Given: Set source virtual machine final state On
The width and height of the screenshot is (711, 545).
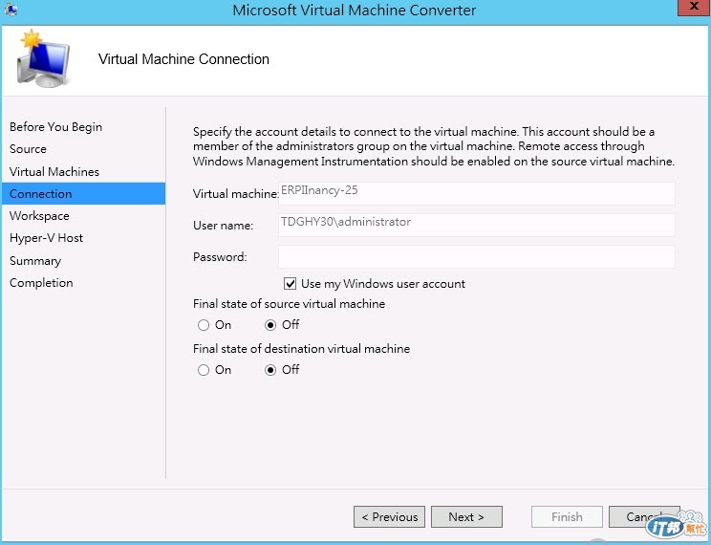Looking at the screenshot, I should point(204,325).
